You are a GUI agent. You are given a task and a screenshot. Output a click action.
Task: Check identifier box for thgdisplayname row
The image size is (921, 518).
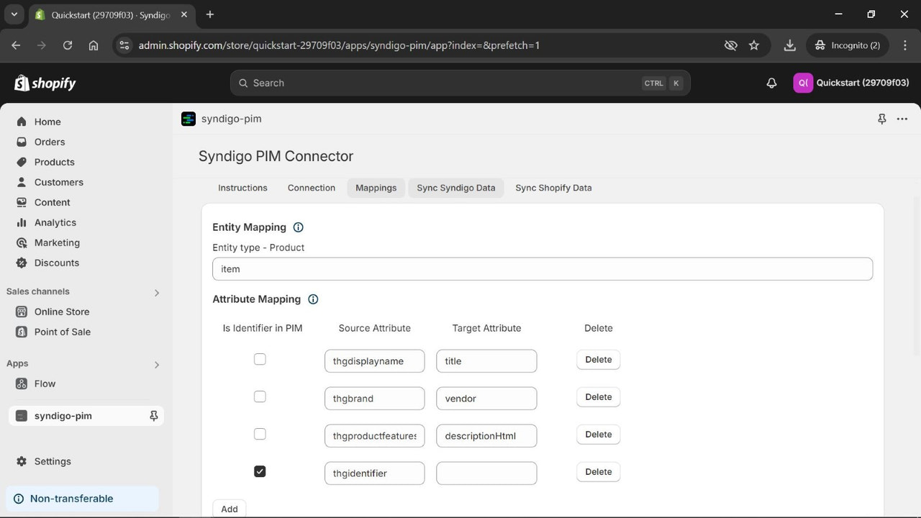(x=260, y=359)
